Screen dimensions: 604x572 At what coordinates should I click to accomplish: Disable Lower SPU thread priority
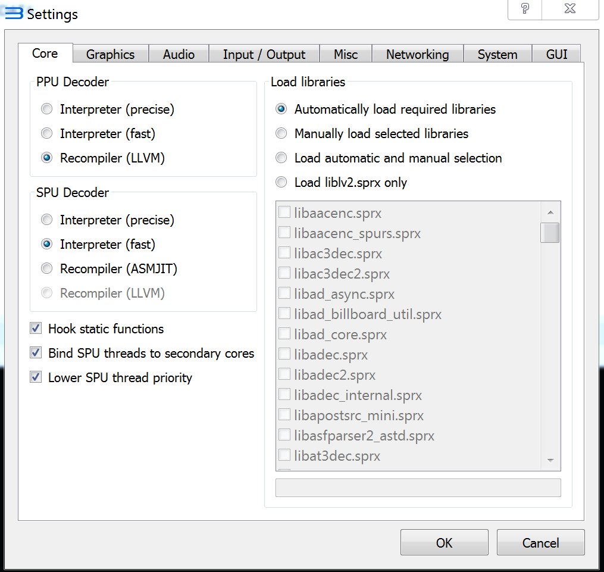[36, 377]
